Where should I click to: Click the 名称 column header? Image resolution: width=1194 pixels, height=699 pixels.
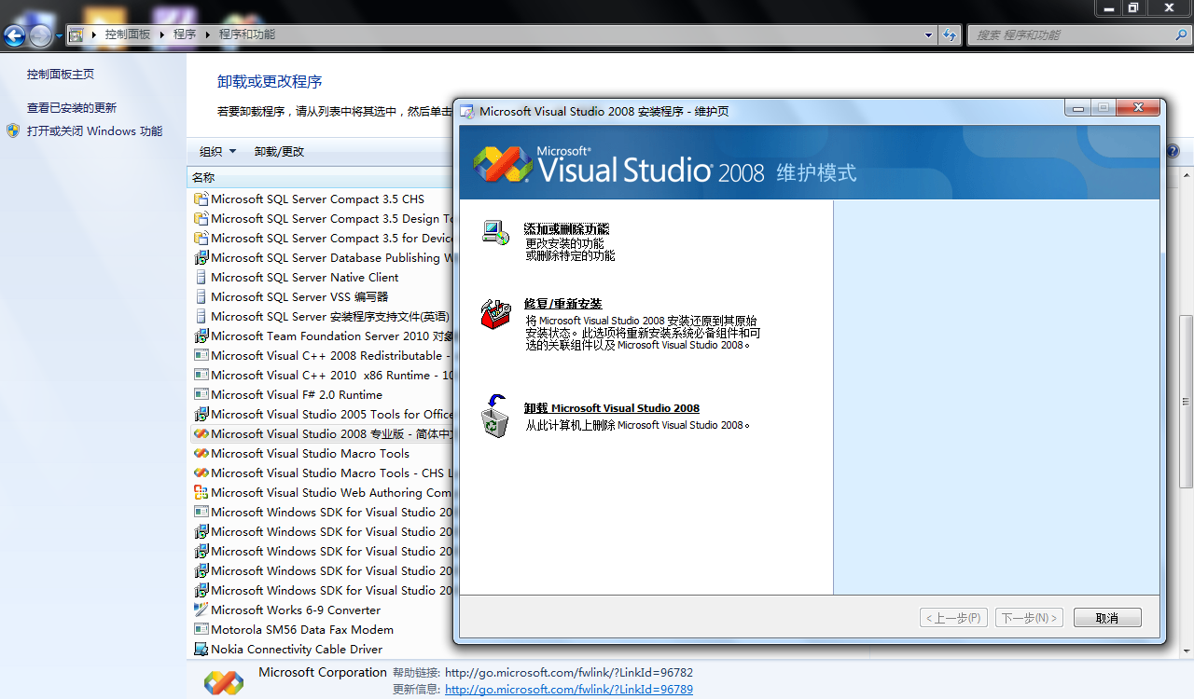[320, 177]
